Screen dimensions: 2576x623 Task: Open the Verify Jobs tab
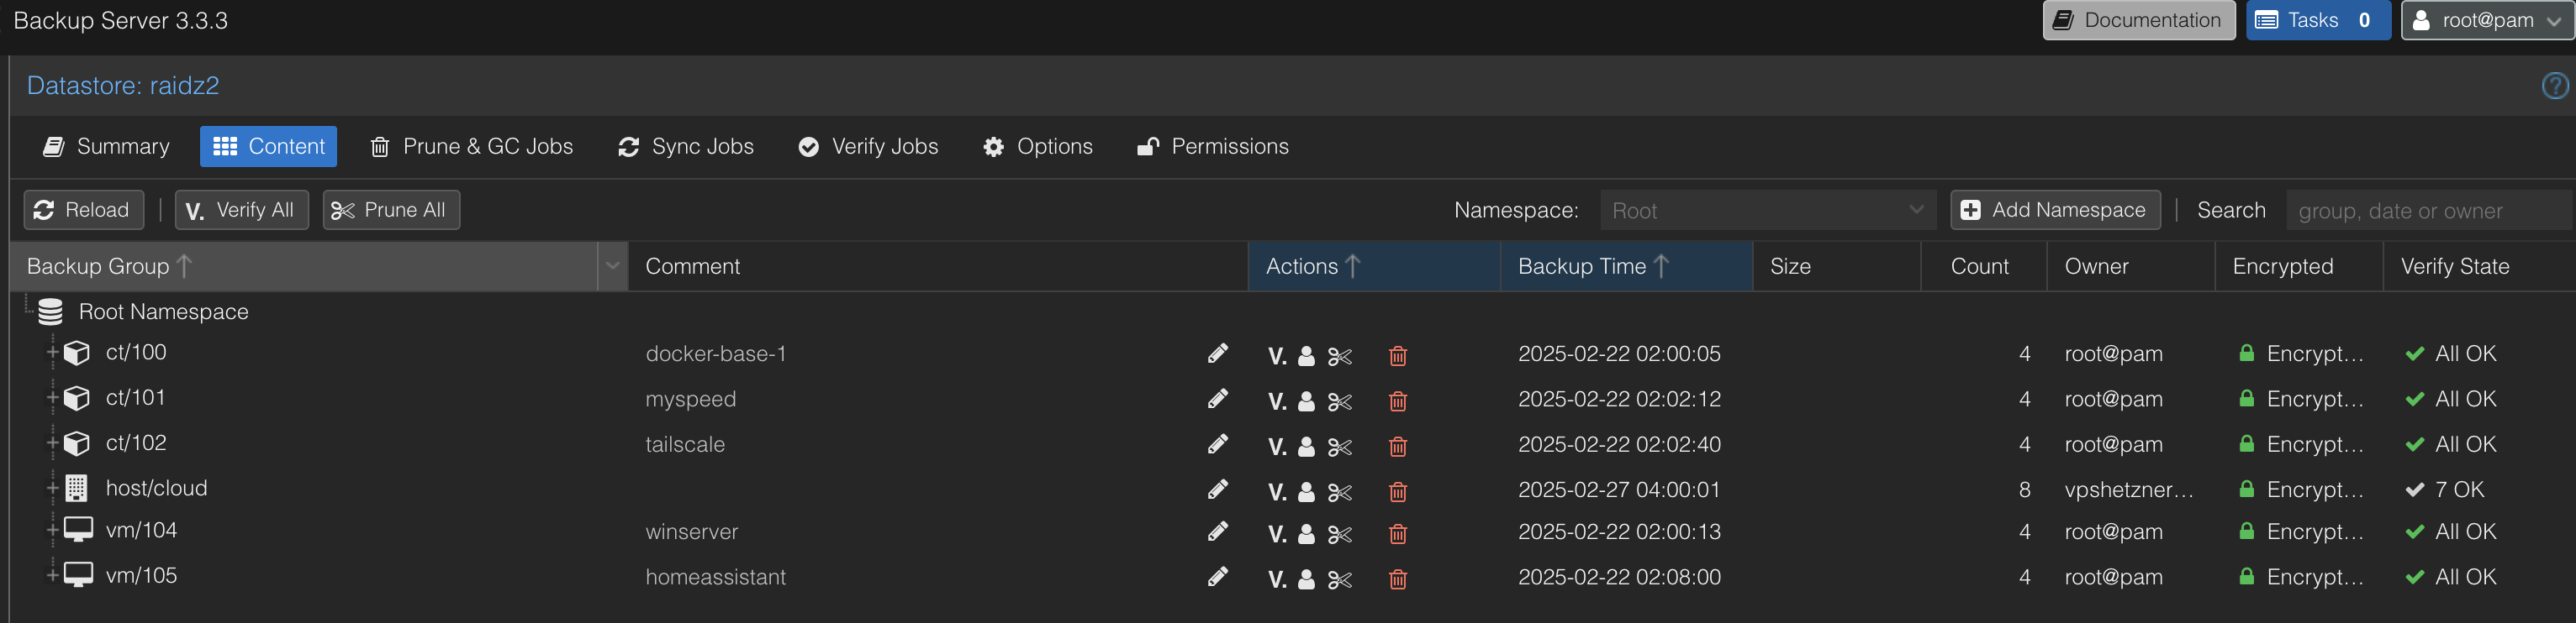pos(868,147)
